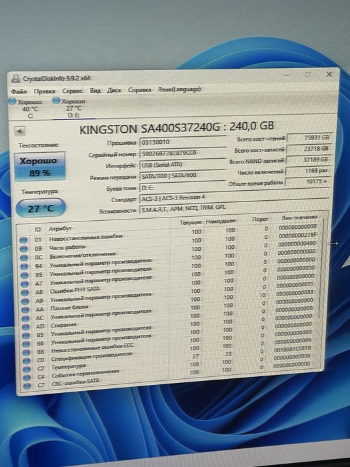
Task: Select the Часы работы attribute text
Action: click(x=67, y=247)
